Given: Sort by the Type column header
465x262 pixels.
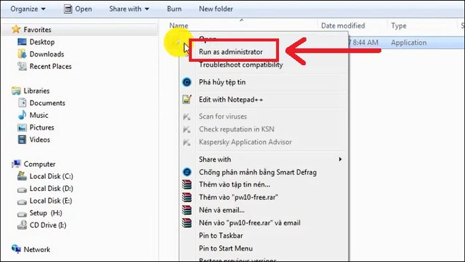Looking at the screenshot, I should point(399,25).
